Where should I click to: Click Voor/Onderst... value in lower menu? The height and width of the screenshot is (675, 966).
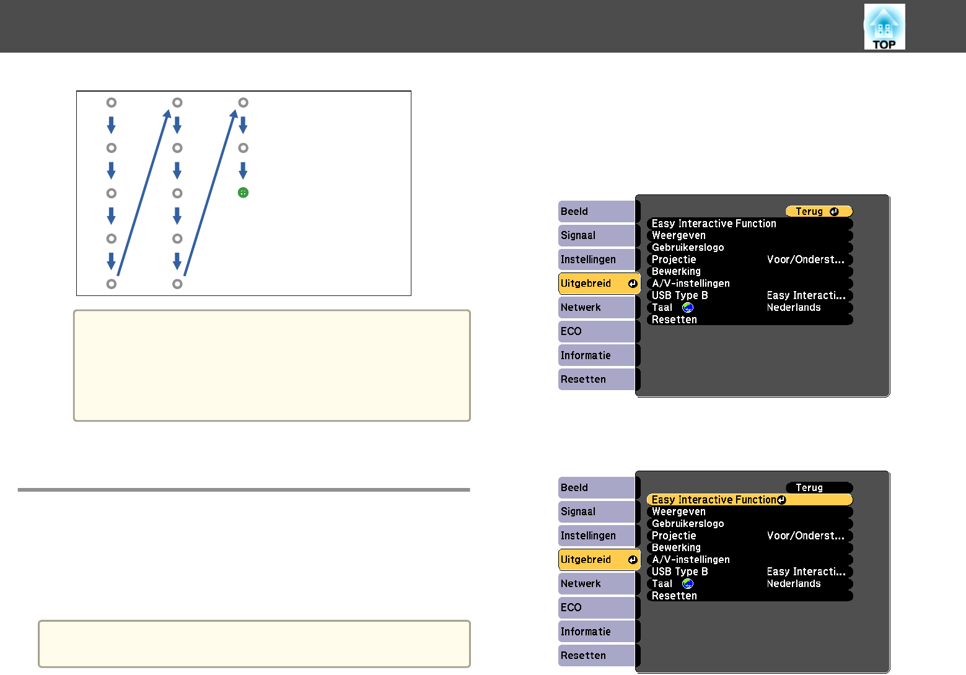coord(806,536)
